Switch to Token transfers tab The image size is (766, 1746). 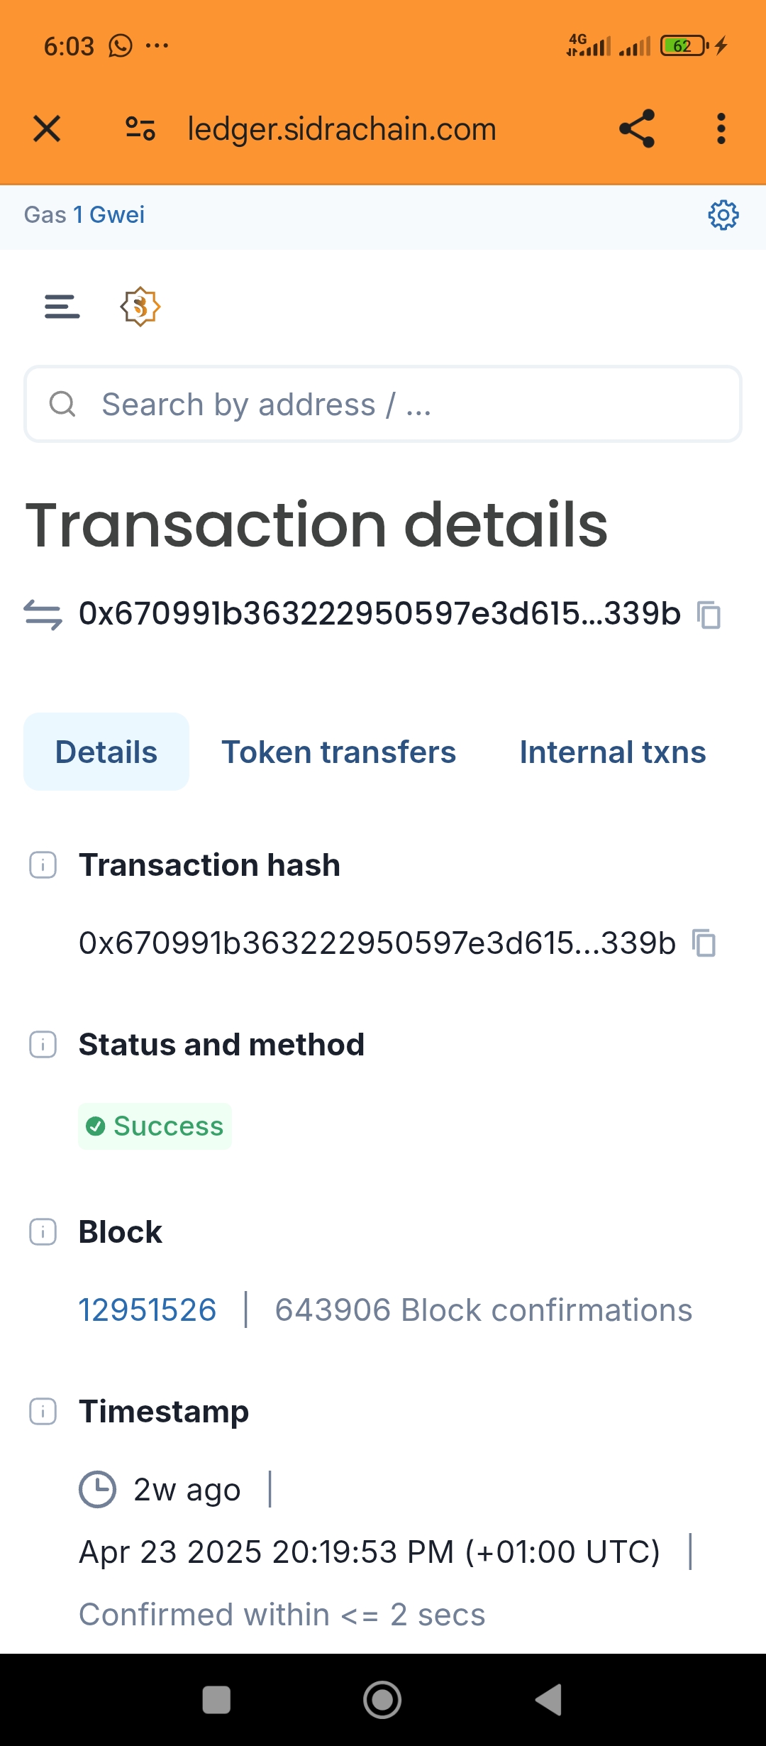tap(338, 752)
